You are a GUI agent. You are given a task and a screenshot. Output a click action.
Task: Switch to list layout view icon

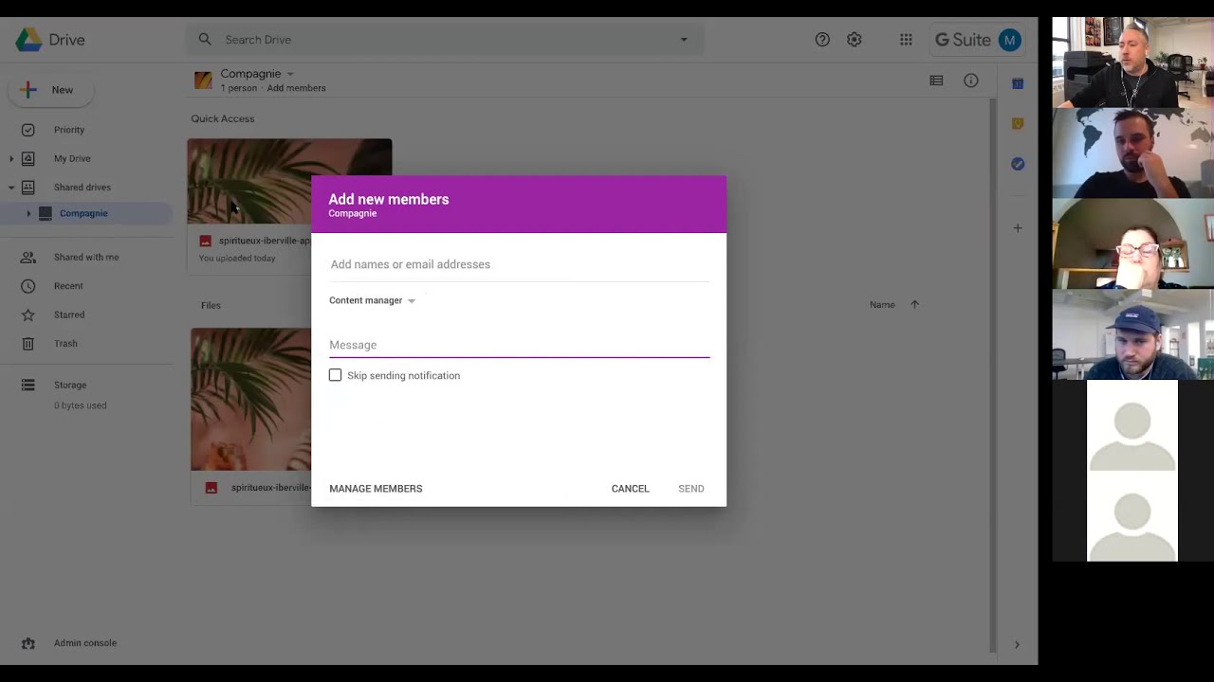936,81
